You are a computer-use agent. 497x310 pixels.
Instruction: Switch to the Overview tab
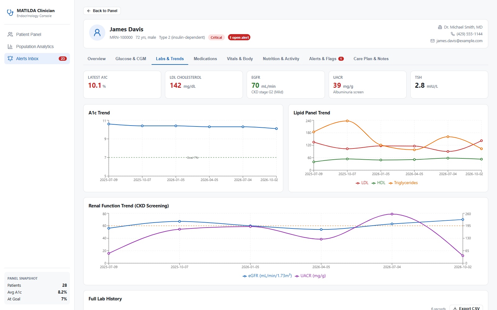click(x=97, y=59)
